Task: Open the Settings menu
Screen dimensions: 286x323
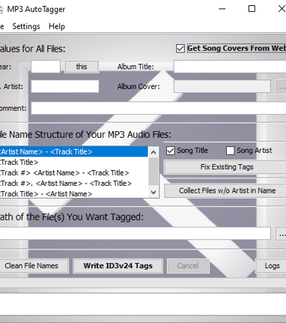Action: pyautogui.click(x=26, y=26)
